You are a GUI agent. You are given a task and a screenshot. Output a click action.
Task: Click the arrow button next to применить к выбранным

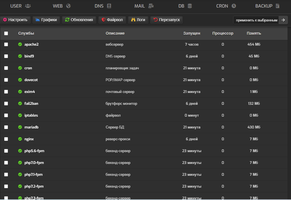283,20
